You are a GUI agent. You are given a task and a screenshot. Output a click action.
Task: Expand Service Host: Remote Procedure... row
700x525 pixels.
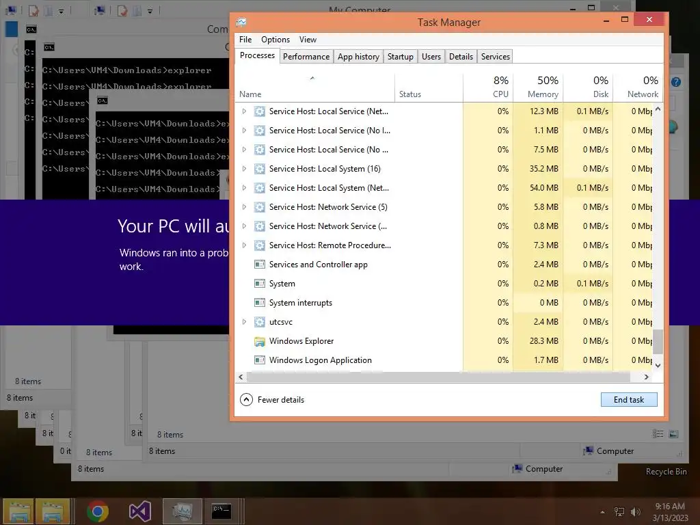[x=244, y=245]
